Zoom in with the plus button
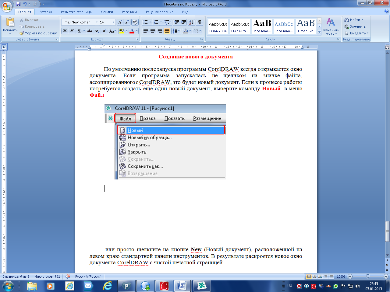Image resolution: width=390 pixels, height=292 pixels. pyautogui.click(x=386, y=276)
